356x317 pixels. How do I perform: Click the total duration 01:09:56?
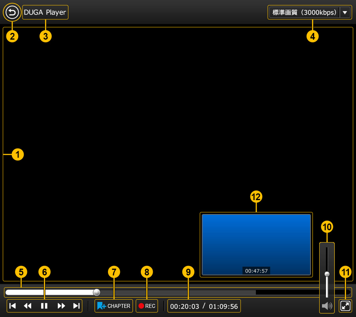[x=223, y=306]
